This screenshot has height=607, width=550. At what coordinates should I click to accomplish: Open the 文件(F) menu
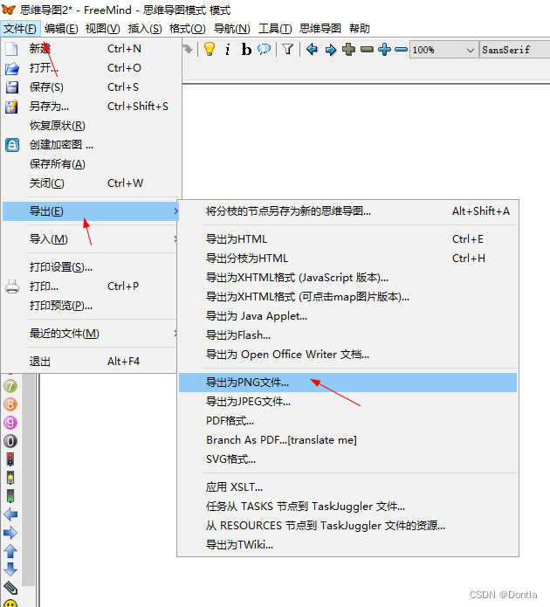click(x=20, y=29)
